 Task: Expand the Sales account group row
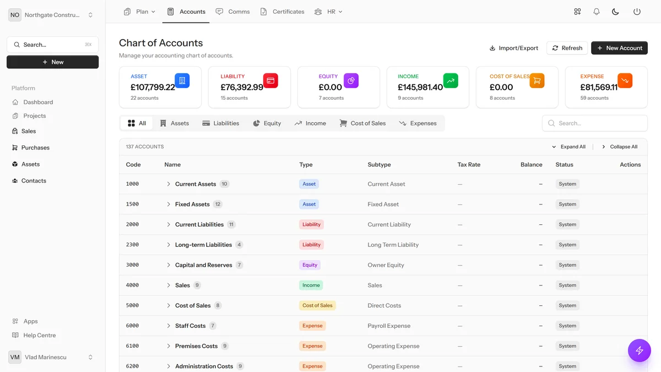pos(169,285)
